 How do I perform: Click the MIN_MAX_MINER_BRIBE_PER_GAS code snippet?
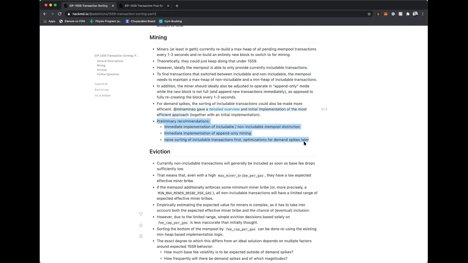pos(185,193)
